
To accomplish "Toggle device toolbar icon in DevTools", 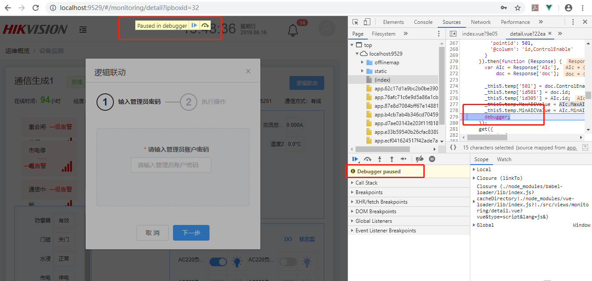I will (x=367, y=22).
